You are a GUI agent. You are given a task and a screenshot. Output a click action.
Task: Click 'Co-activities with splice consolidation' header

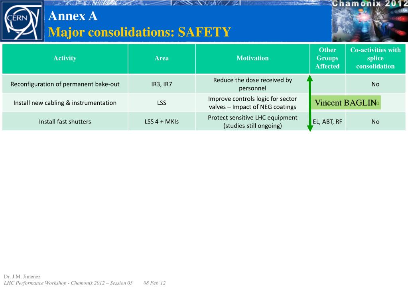pos(375,58)
